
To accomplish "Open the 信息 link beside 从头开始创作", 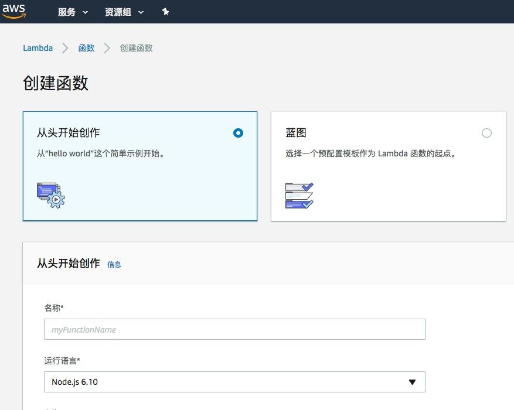I will coord(114,265).
